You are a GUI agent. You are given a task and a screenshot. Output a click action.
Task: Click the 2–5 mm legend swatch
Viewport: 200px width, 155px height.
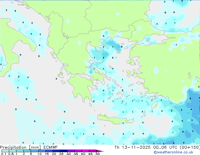coord(27,151)
